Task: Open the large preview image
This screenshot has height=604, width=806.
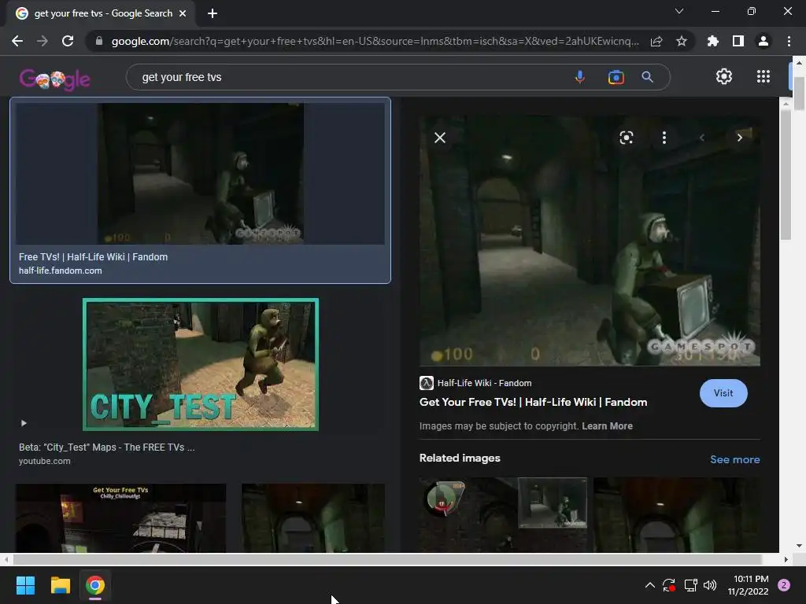Action: 590,241
